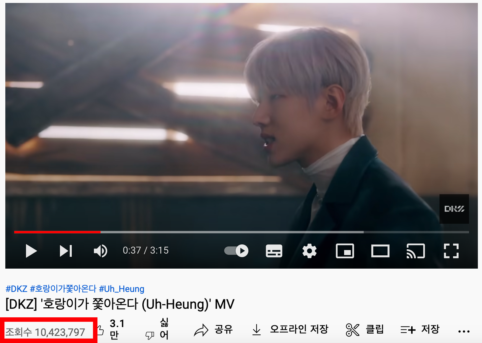Dislike the video with thumbs down
Screen dimensions: 482x343
157,329
